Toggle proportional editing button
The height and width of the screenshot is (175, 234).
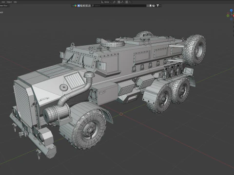click(127, 2)
